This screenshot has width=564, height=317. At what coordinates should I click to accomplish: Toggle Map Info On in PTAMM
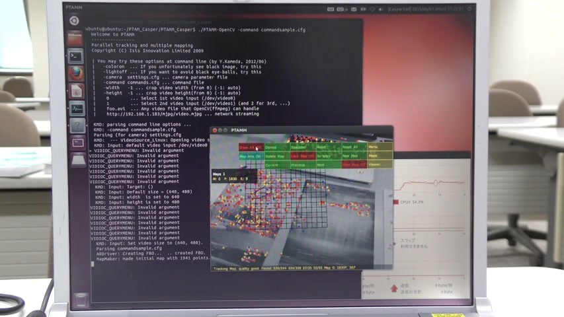tap(251, 156)
